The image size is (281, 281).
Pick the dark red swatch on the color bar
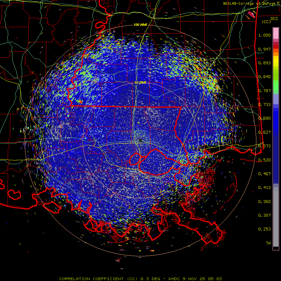(x=276, y=43)
